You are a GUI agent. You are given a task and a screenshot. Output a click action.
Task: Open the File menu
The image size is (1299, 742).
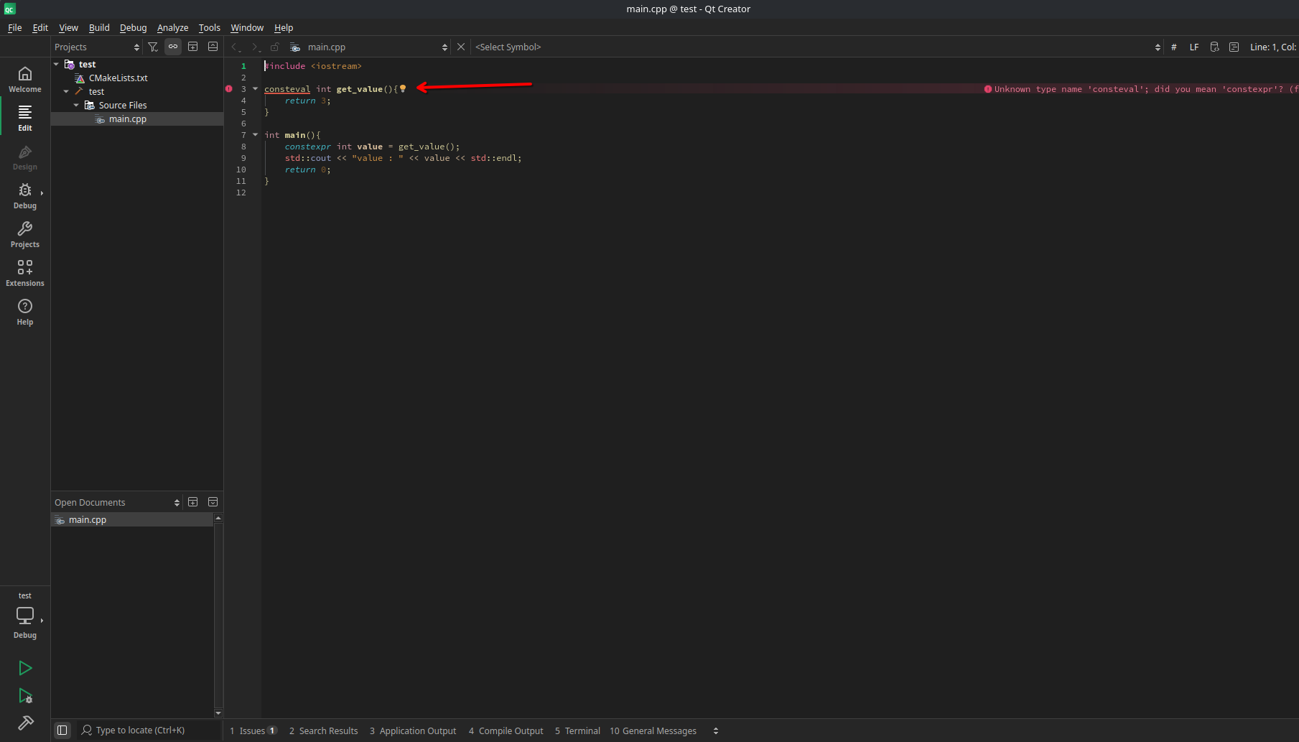pyautogui.click(x=14, y=27)
